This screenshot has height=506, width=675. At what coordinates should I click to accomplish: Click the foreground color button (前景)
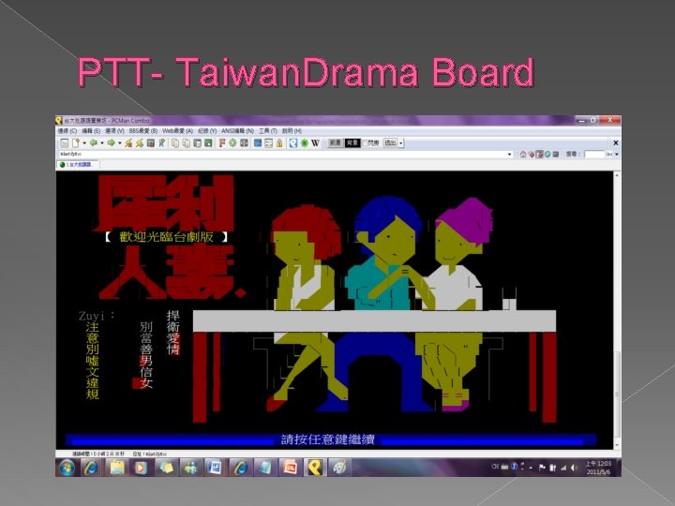[336, 142]
